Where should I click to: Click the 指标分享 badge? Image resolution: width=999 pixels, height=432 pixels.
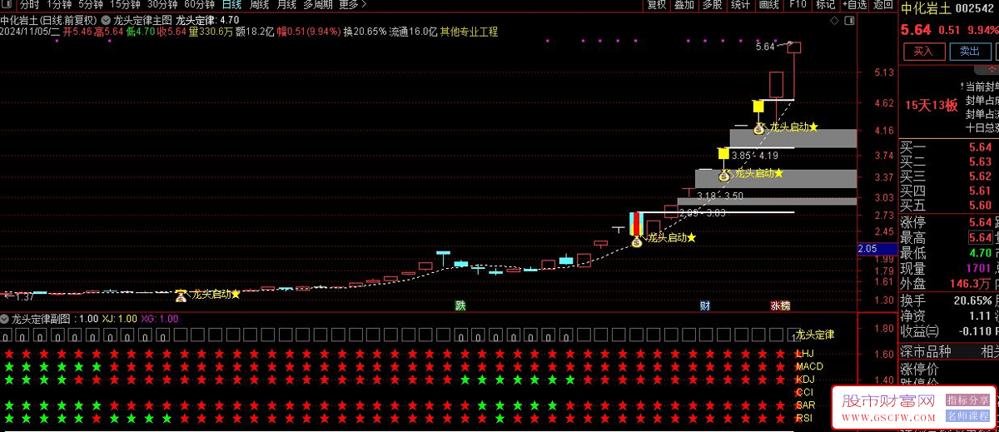click(967, 400)
